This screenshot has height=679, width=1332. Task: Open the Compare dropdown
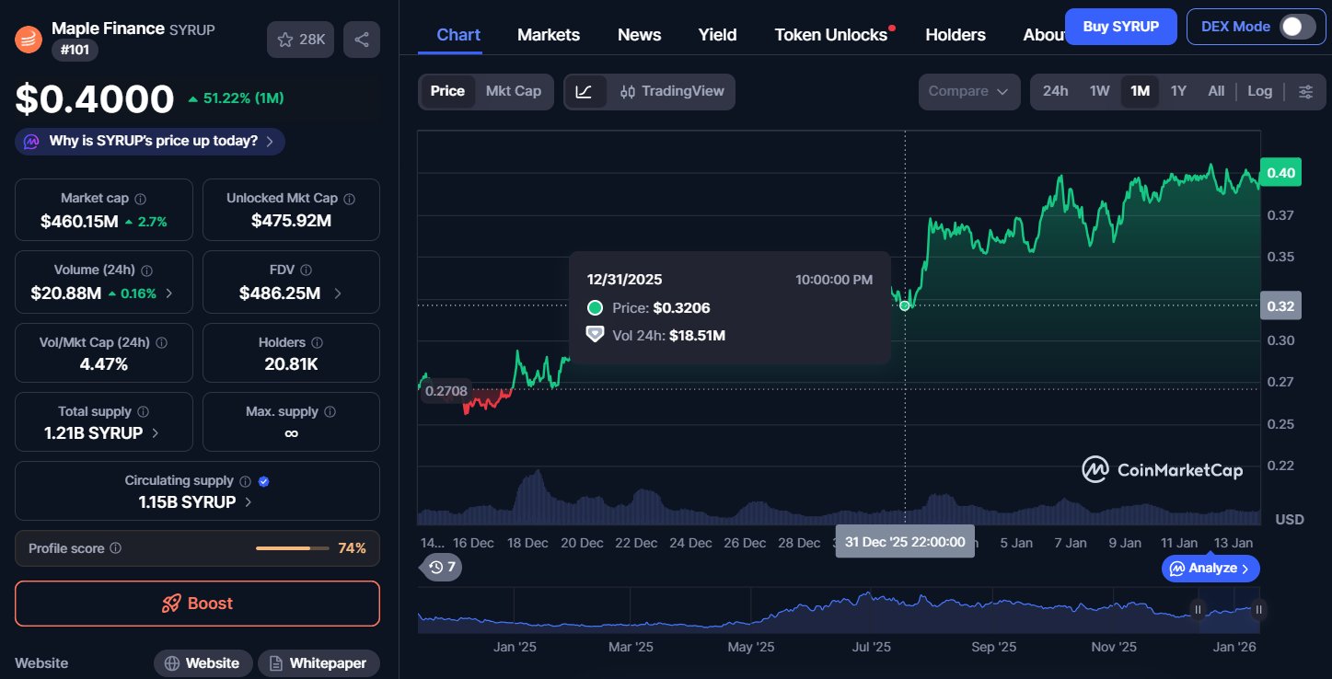pyautogui.click(x=968, y=92)
